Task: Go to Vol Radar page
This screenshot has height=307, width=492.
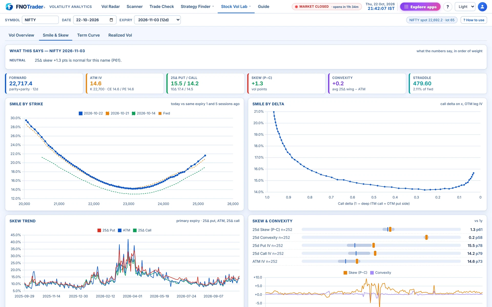Action: pyautogui.click(x=110, y=7)
